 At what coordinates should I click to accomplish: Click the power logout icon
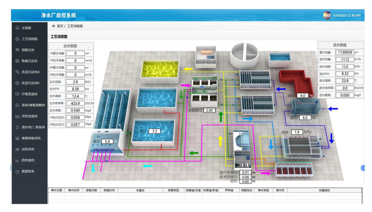pyautogui.click(x=349, y=15)
